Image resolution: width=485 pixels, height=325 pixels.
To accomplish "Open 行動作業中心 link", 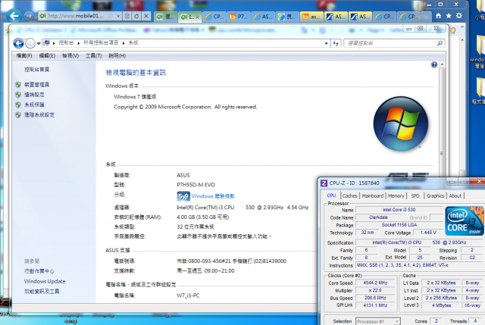I will point(39,271).
